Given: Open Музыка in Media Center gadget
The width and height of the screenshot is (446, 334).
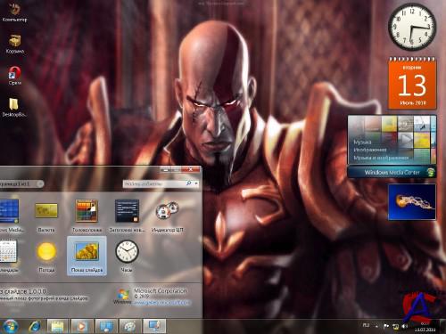Looking at the screenshot, I should tap(362, 142).
